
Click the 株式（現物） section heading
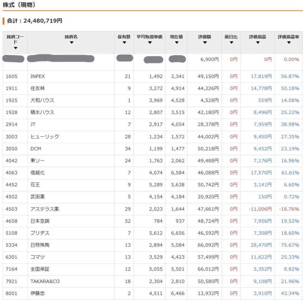pyautogui.click(x=19, y=5)
